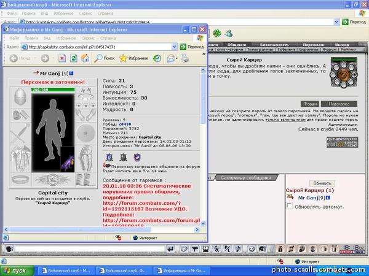Open the Избранное menu in Mr Ganj window
369x276 pixels.
[66, 38]
